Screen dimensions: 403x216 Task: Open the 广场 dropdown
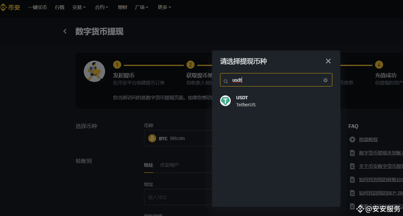click(142, 7)
